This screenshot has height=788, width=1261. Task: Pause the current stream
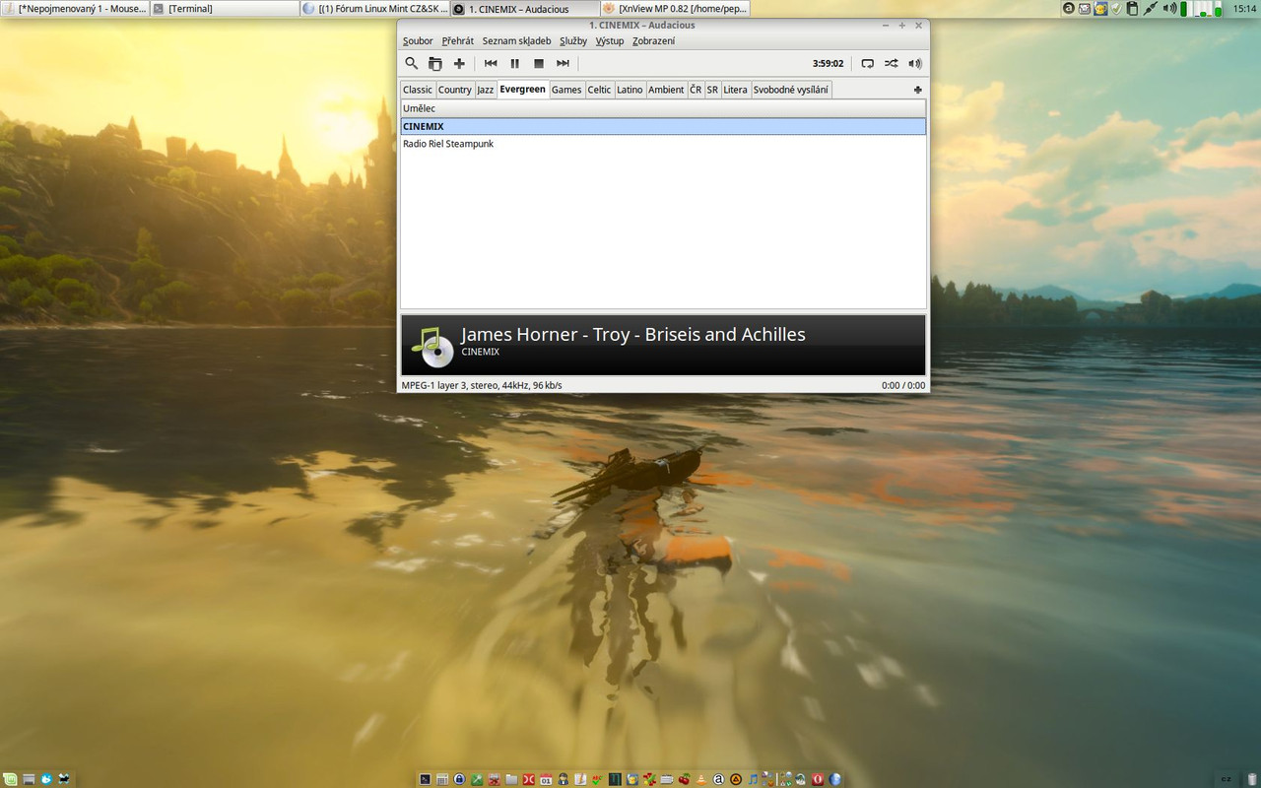click(x=514, y=63)
